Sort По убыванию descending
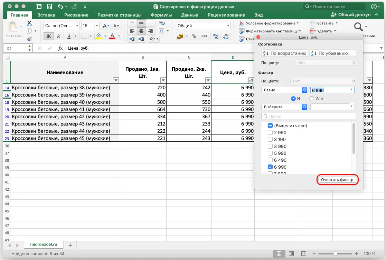Screen dimensions: 386x260 (332, 53)
